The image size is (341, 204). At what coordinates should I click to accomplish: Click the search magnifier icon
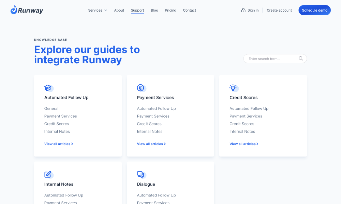point(301,58)
